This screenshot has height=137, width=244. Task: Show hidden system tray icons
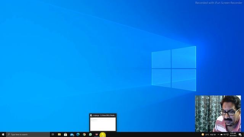coord(218,134)
